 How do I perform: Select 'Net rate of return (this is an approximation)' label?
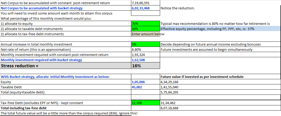[x=36, y=50]
